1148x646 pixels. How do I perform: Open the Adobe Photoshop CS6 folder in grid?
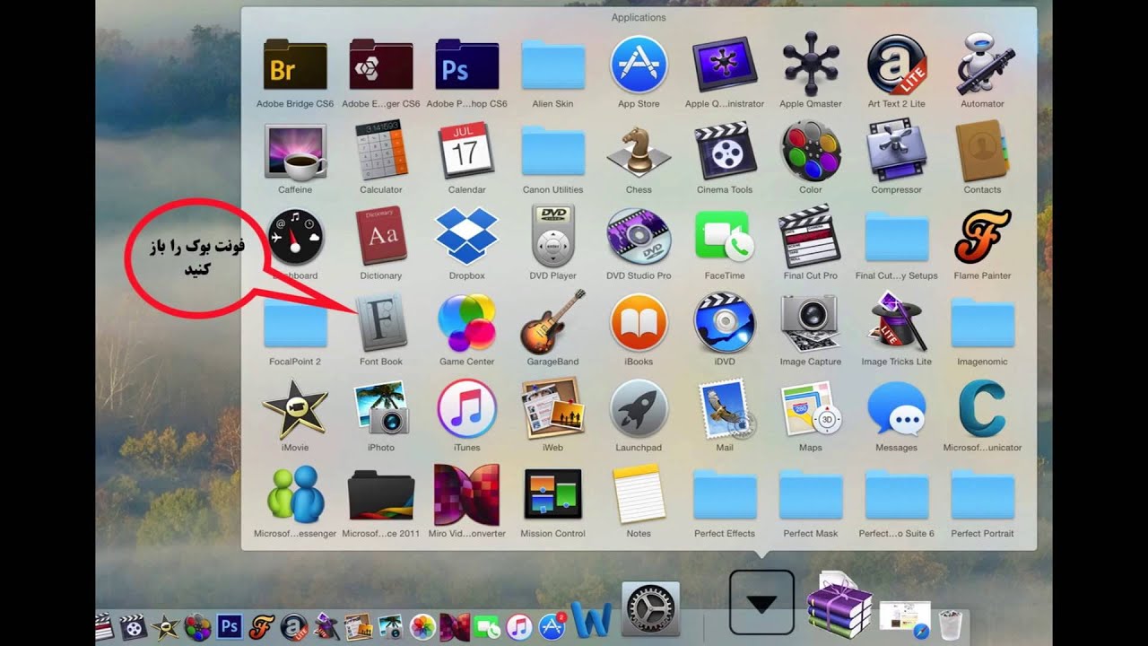point(467,65)
